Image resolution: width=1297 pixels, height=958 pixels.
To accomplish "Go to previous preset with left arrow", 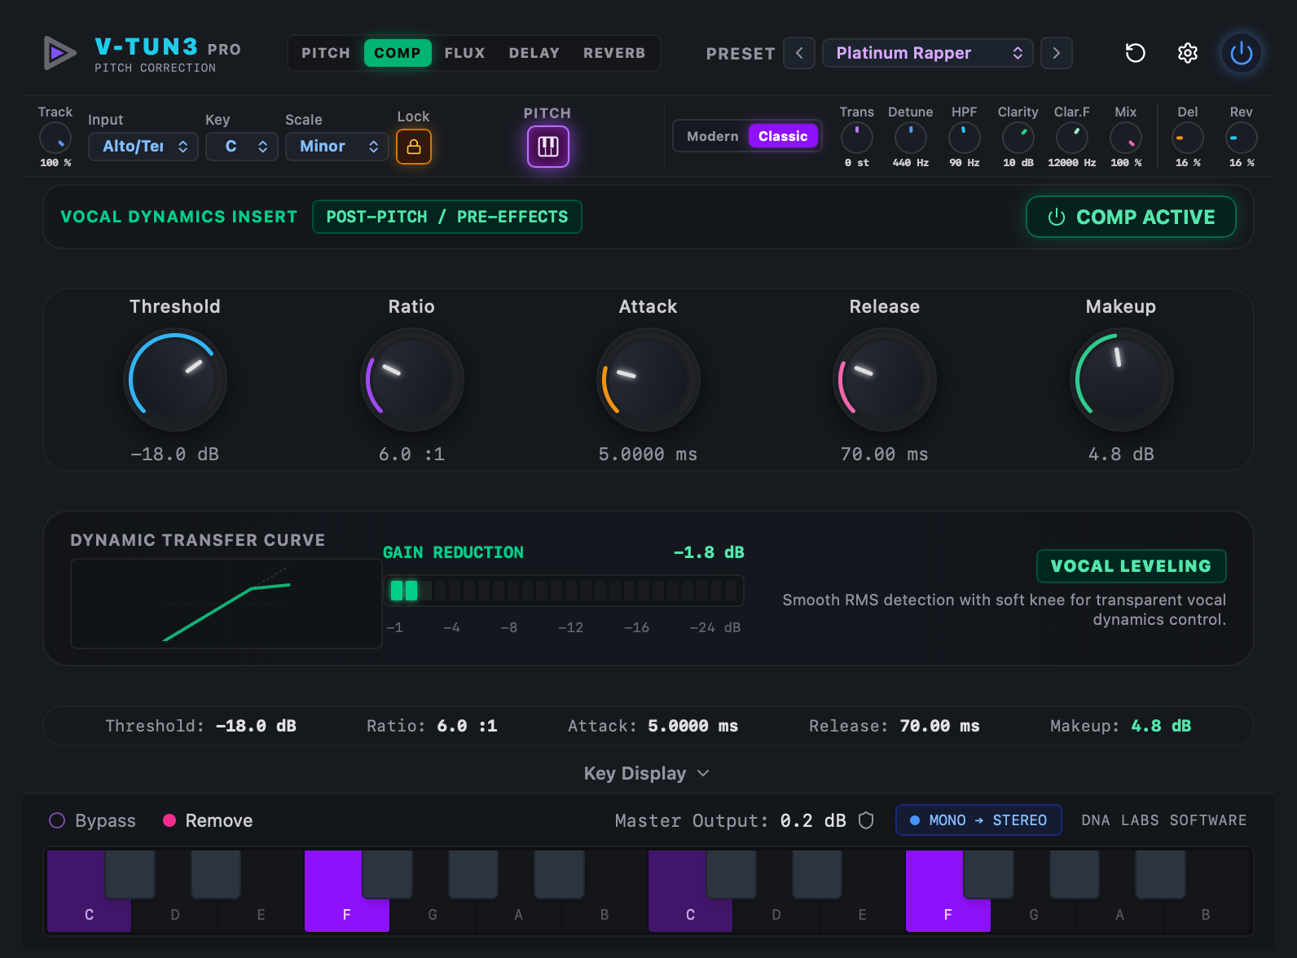I will click(x=799, y=53).
